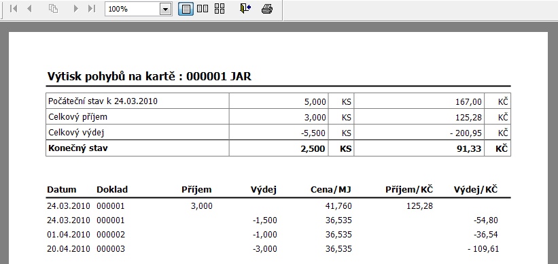Click the -1,500 issue quantity

pos(265,220)
